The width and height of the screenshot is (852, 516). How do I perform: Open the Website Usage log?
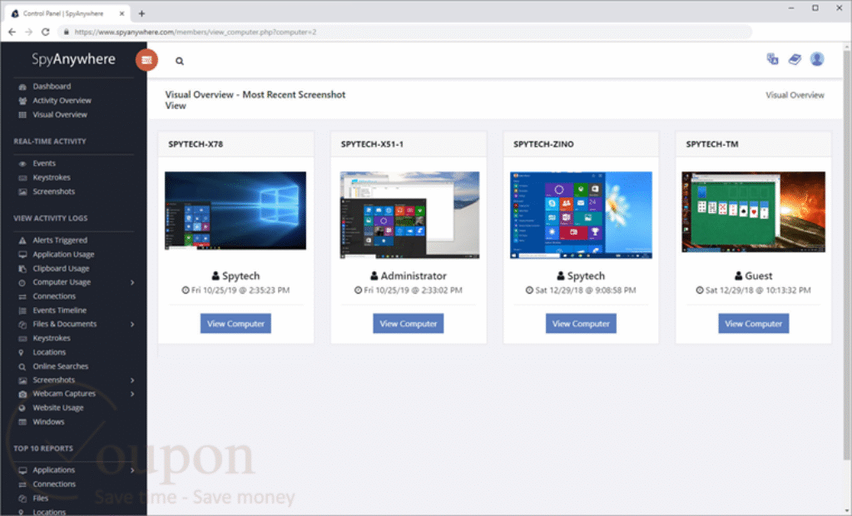coord(58,408)
